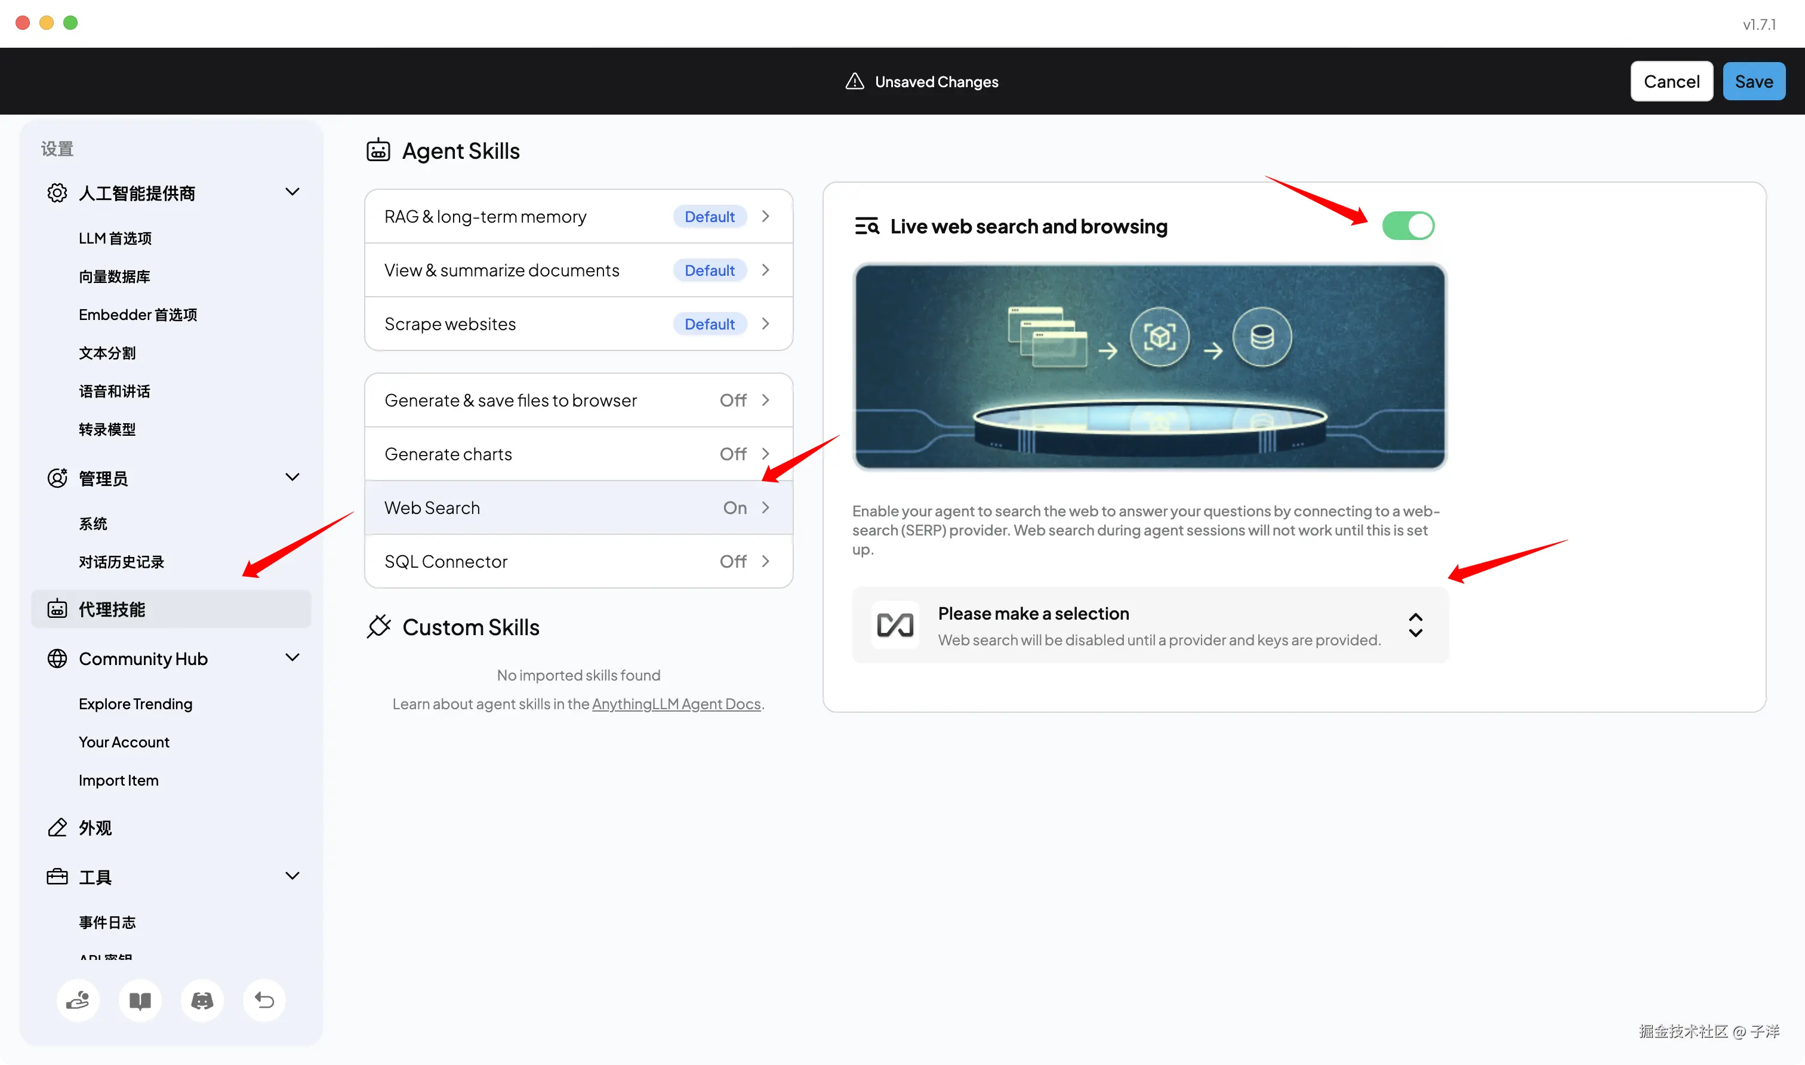Collapse the 人工智能提供商 section chevron
Image resolution: width=1805 pixels, height=1065 pixels.
[292, 192]
